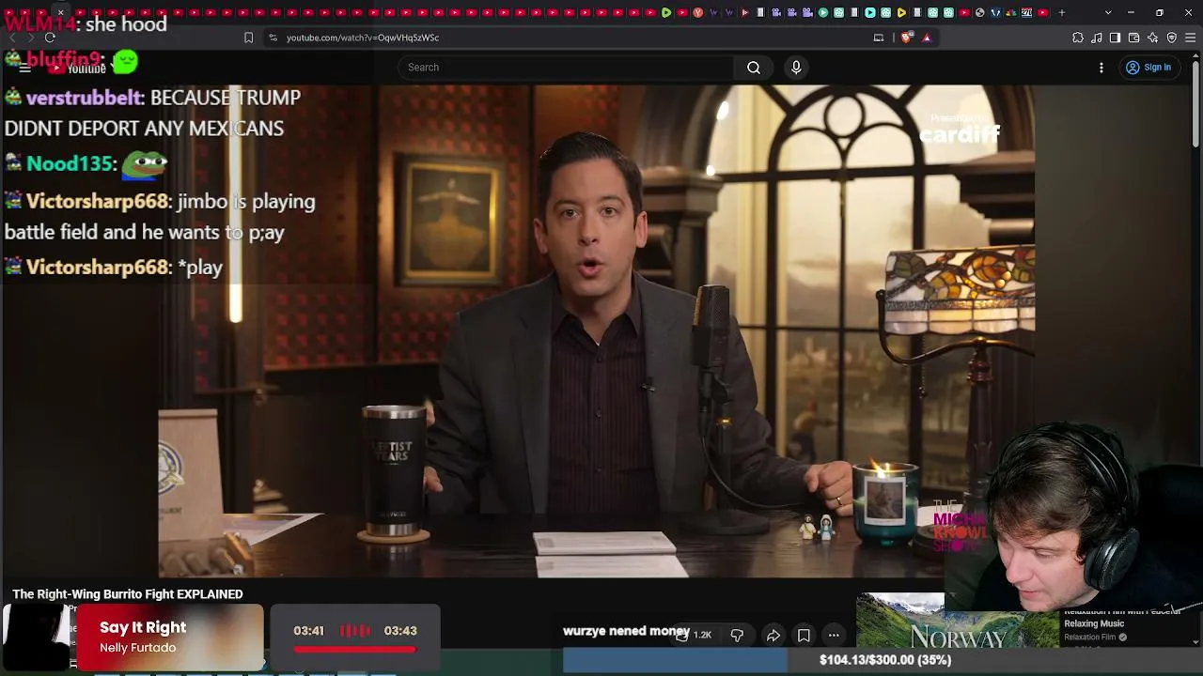Save the video with bookmark icon
The width and height of the screenshot is (1203, 676).
[804, 636]
